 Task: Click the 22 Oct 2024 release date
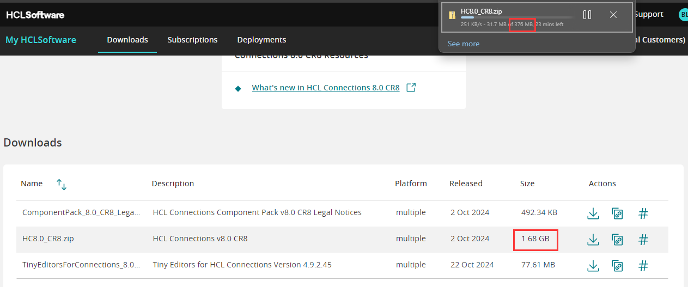pos(472,265)
